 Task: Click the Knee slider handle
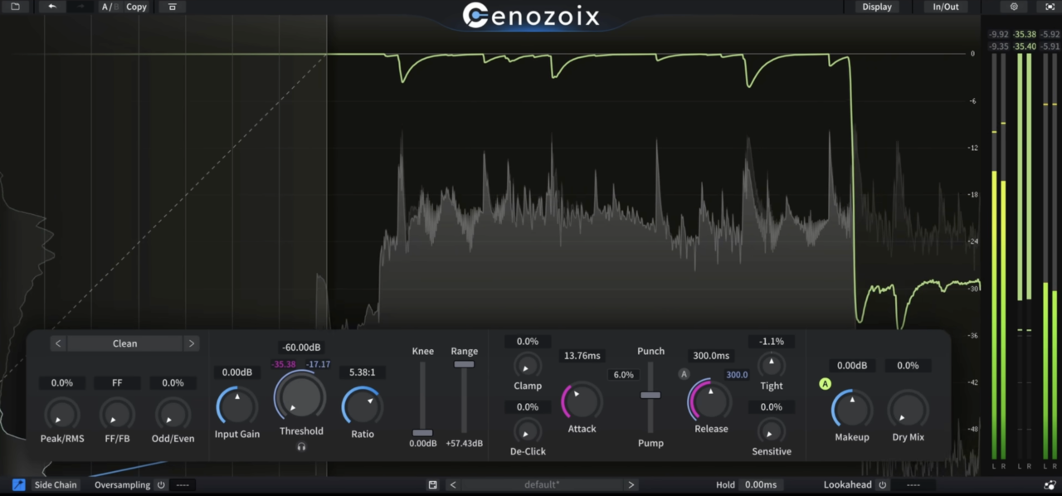tap(422, 433)
